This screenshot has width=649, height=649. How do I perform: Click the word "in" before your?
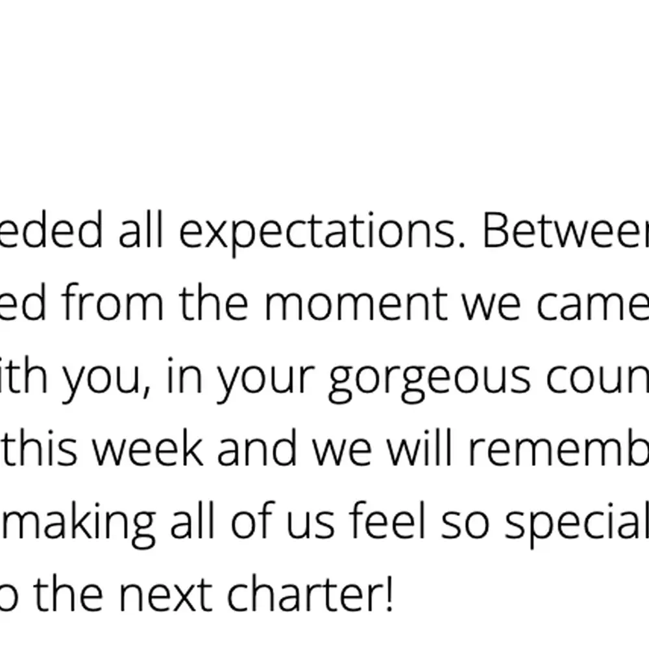coord(184,376)
